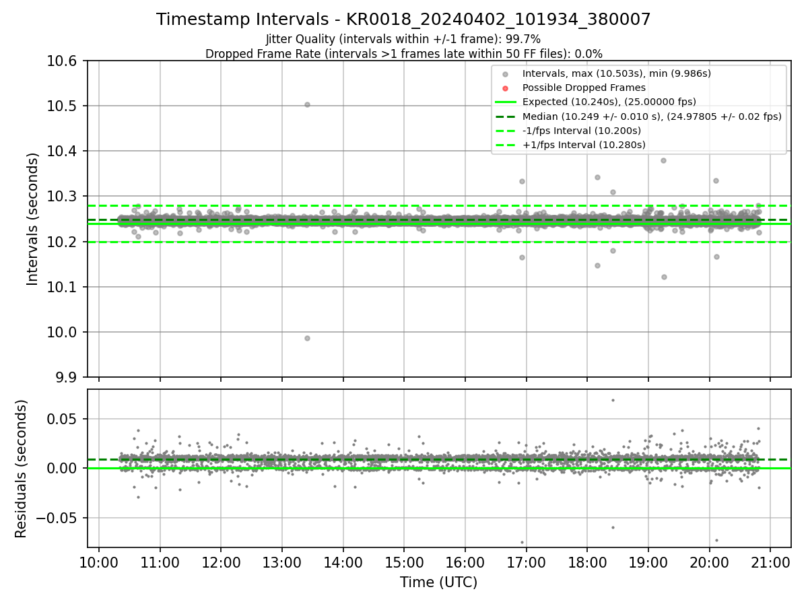Click legend entry -1/fps Interval (10.200s)
The image size is (808, 606).
582,130
